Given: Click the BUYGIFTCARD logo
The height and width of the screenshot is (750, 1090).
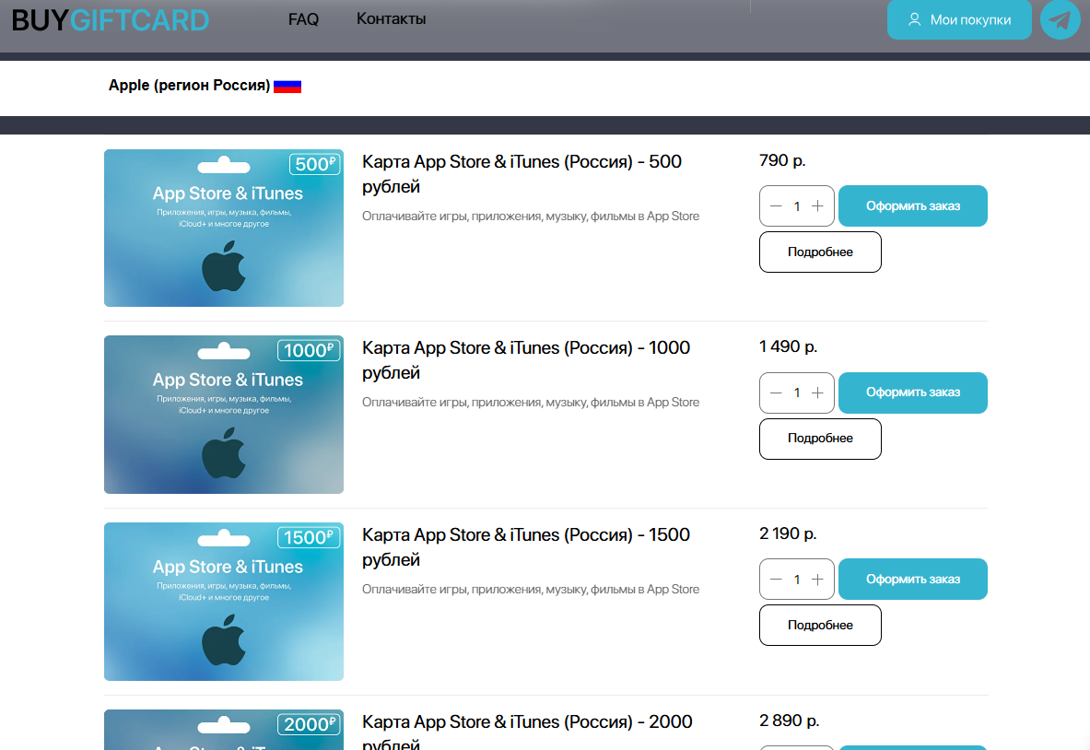Looking at the screenshot, I should pyautogui.click(x=110, y=18).
